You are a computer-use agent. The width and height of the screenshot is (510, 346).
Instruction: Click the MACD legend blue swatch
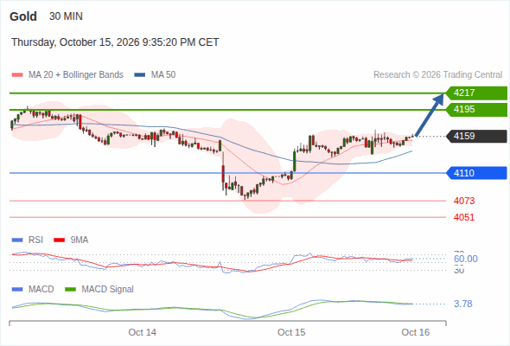pyautogui.click(x=17, y=290)
